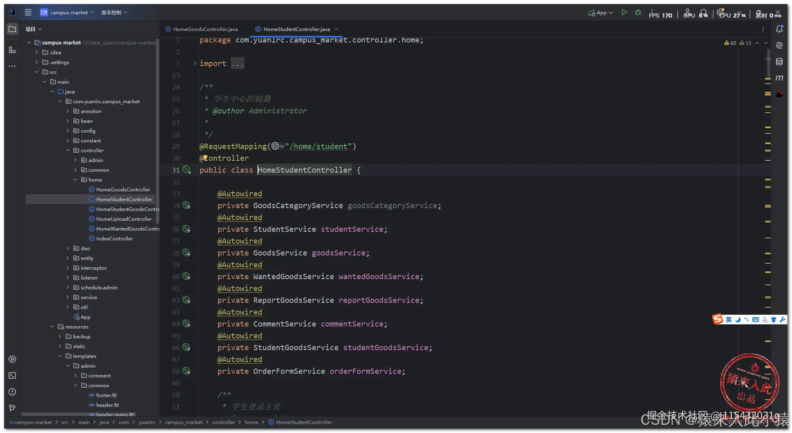Click the autowired gutter icon on line 34
The image size is (792, 433).
point(186,205)
